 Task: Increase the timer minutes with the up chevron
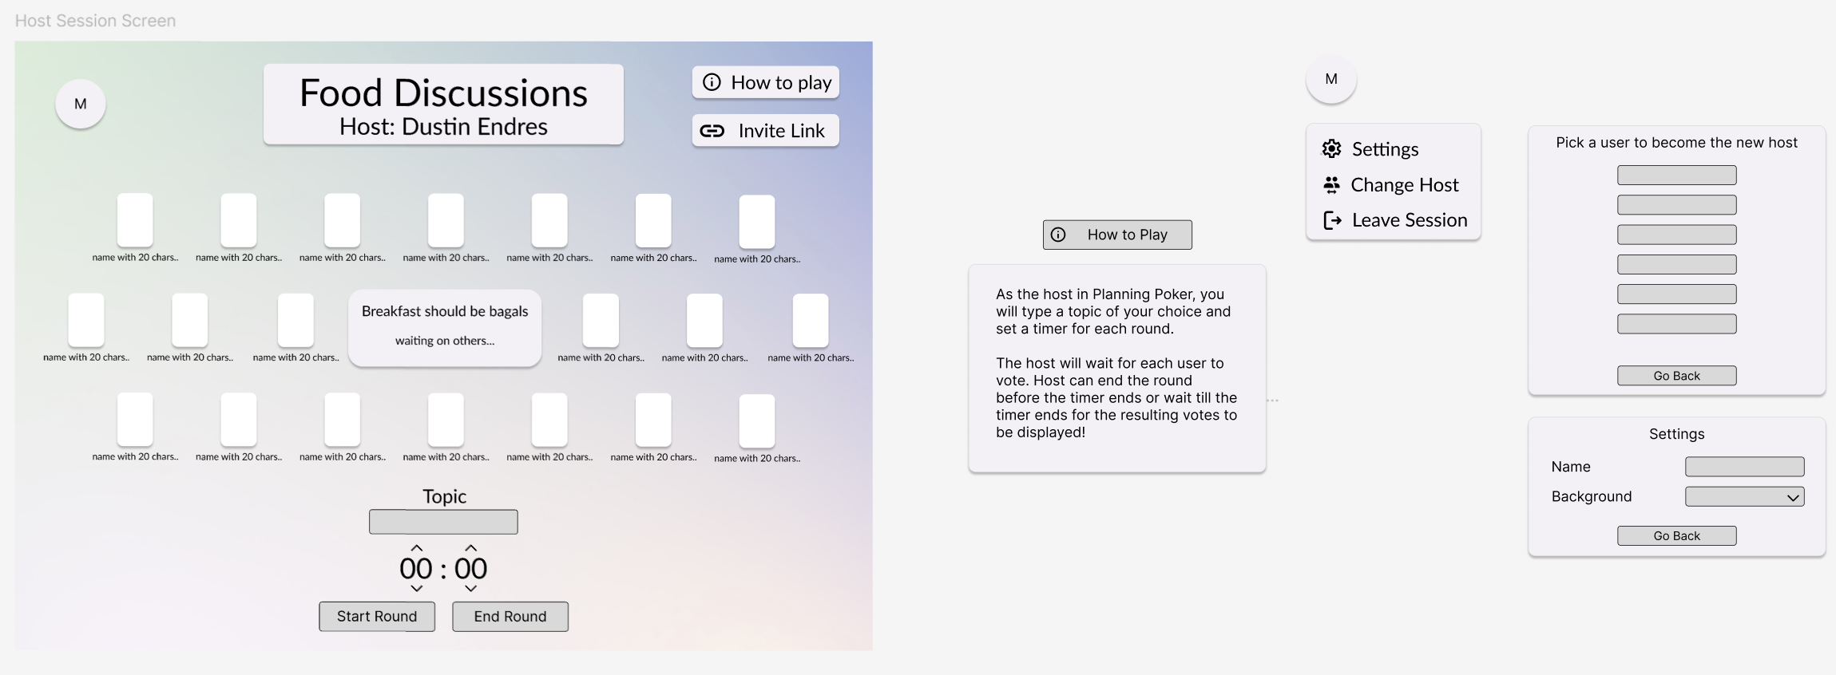pos(417,548)
